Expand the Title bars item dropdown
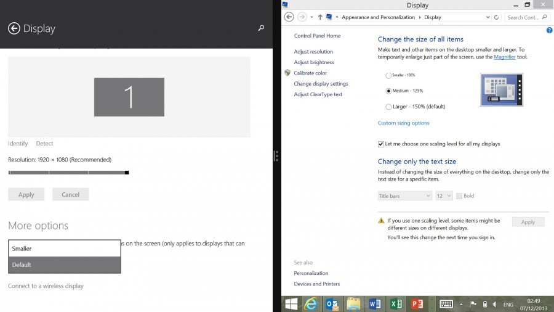 [404, 195]
